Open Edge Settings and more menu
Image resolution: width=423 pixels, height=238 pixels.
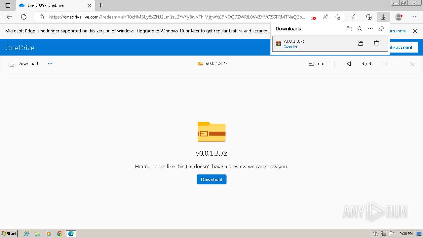[414, 17]
